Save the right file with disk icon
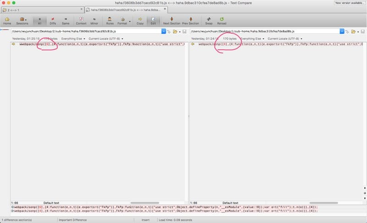The image size is (367, 223). pos(362,32)
